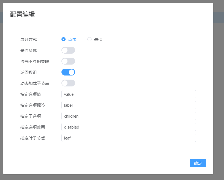Click the 指定选项值 label text
Viewport: 224px width, 180px height.
pos(31,94)
